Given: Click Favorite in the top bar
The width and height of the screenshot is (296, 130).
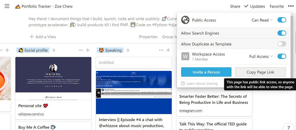Looking at the screenshot, I should click(276, 6).
